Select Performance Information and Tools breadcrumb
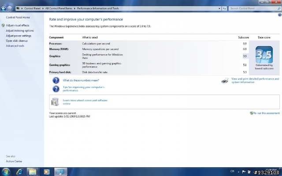 tap(98, 8)
